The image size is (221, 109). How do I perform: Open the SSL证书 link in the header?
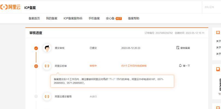pyautogui.click(x=209, y=7)
